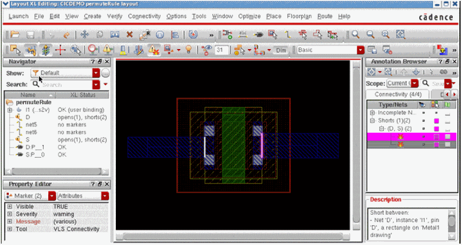This screenshot has height=245, width=462.
Task: Open the Marker (2) dropdown in Property Editor
Action: point(52,196)
